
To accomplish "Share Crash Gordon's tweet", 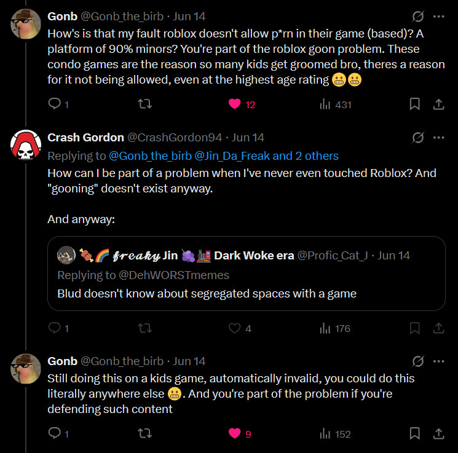I will click(439, 328).
